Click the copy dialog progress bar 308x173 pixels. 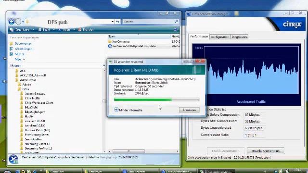point(156,99)
